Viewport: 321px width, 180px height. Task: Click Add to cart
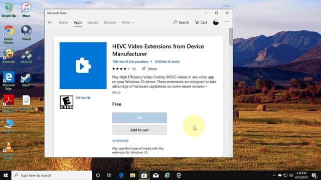139,130
